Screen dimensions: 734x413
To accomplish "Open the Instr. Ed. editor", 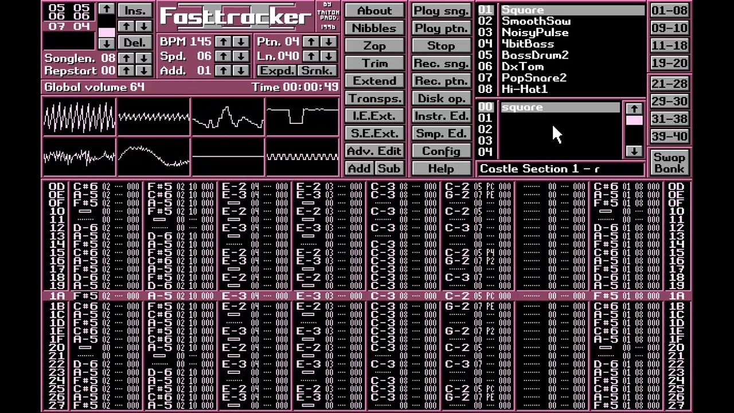I will click(x=440, y=116).
